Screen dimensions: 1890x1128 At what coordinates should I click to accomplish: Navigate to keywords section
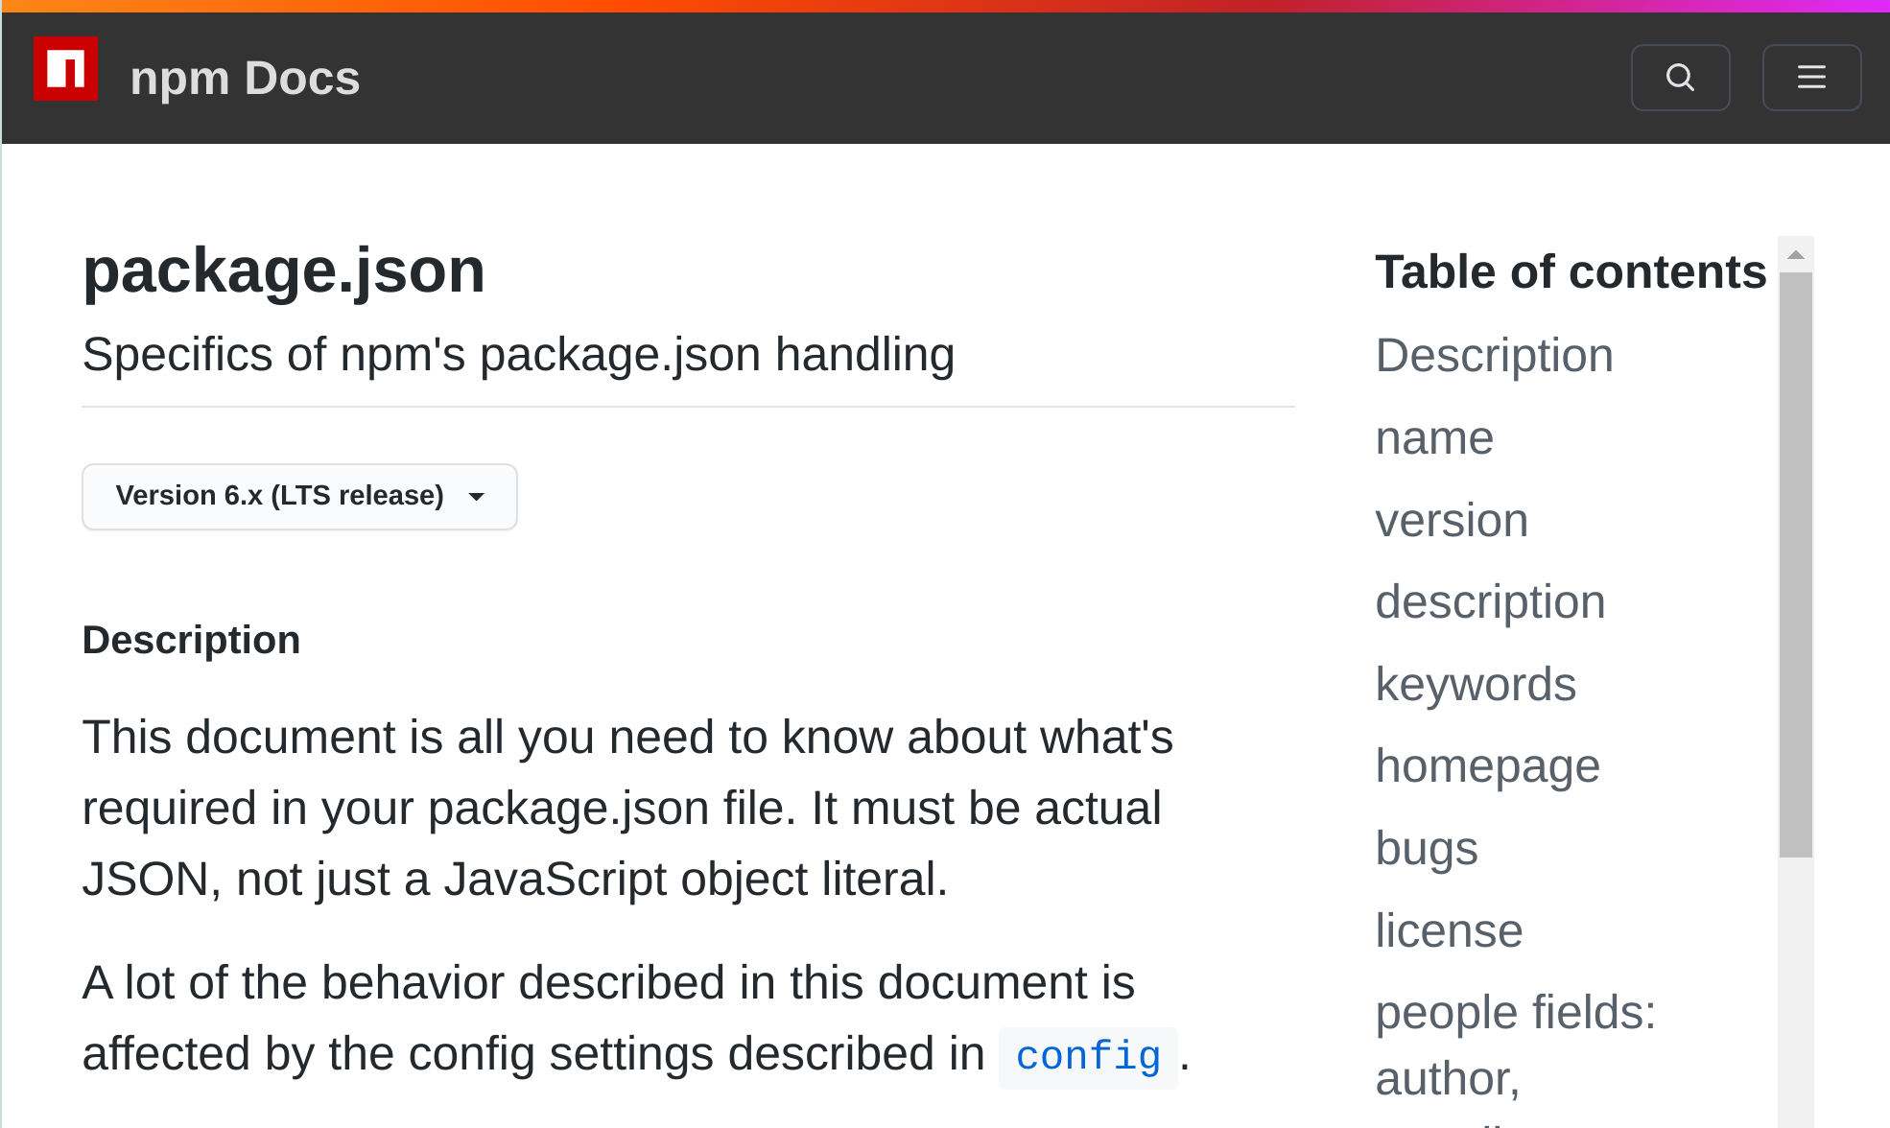tap(1476, 685)
